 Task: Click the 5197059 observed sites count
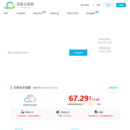tap(21, 116)
